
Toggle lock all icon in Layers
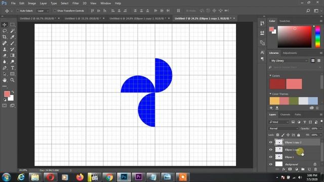coord(299,135)
